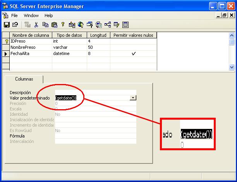Click the Paste clipboard icon

[54, 25]
